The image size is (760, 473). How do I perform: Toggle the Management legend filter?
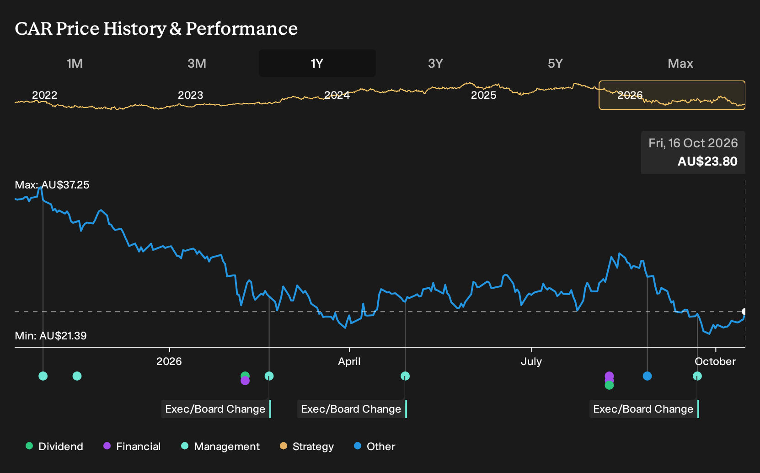[220, 446]
